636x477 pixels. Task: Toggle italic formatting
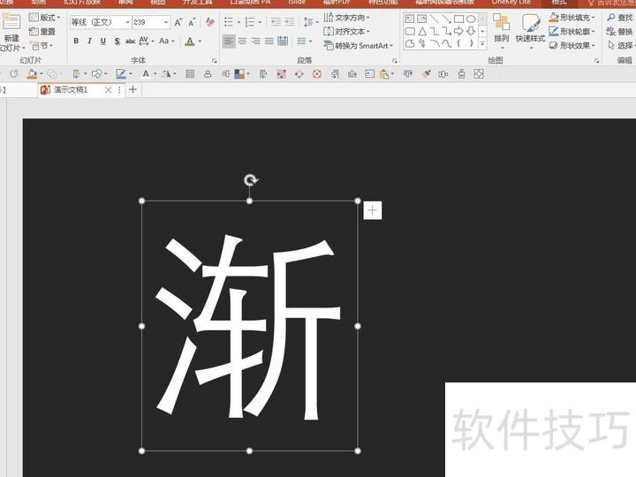pos(89,42)
